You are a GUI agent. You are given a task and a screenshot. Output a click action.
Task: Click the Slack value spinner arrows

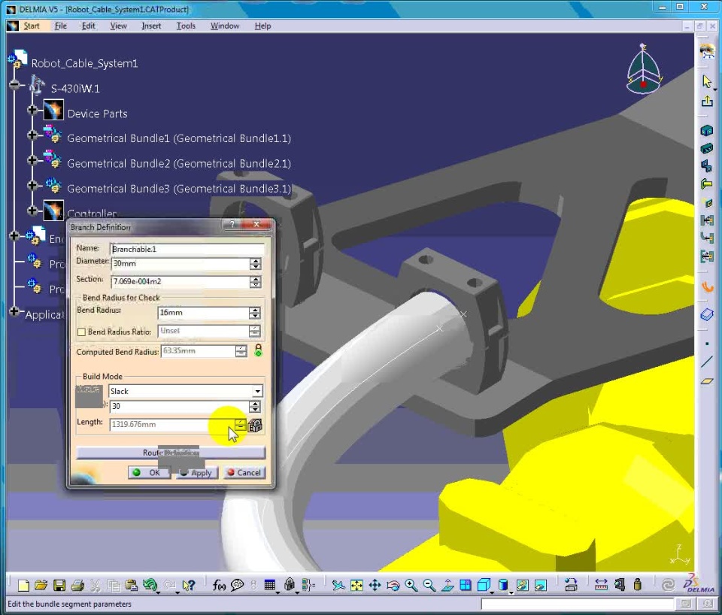click(255, 407)
